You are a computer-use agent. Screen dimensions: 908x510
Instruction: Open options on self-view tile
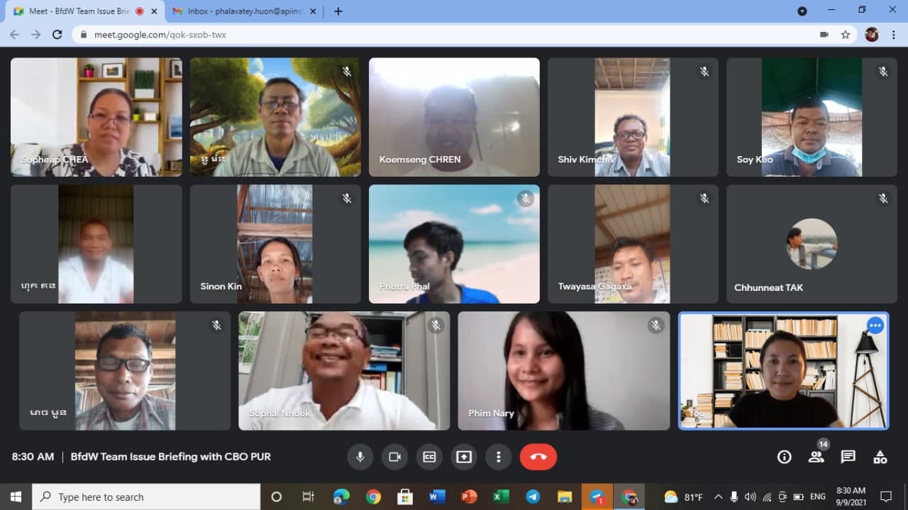[875, 326]
